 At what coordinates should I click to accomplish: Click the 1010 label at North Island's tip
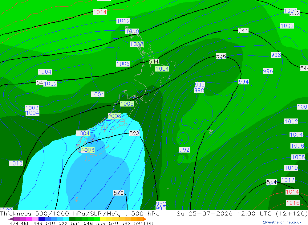132,31
